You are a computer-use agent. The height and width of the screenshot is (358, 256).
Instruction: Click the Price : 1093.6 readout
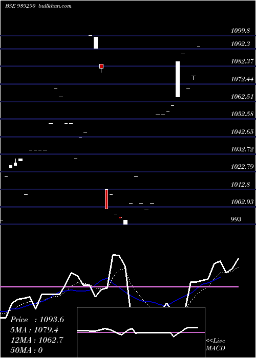37,320
